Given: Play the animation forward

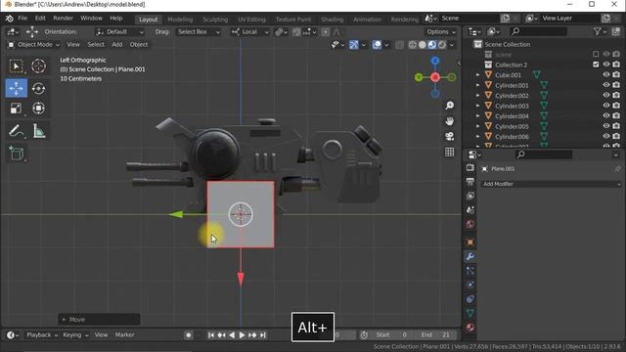Looking at the screenshot, I should pyautogui.click(x=242, y=335).
